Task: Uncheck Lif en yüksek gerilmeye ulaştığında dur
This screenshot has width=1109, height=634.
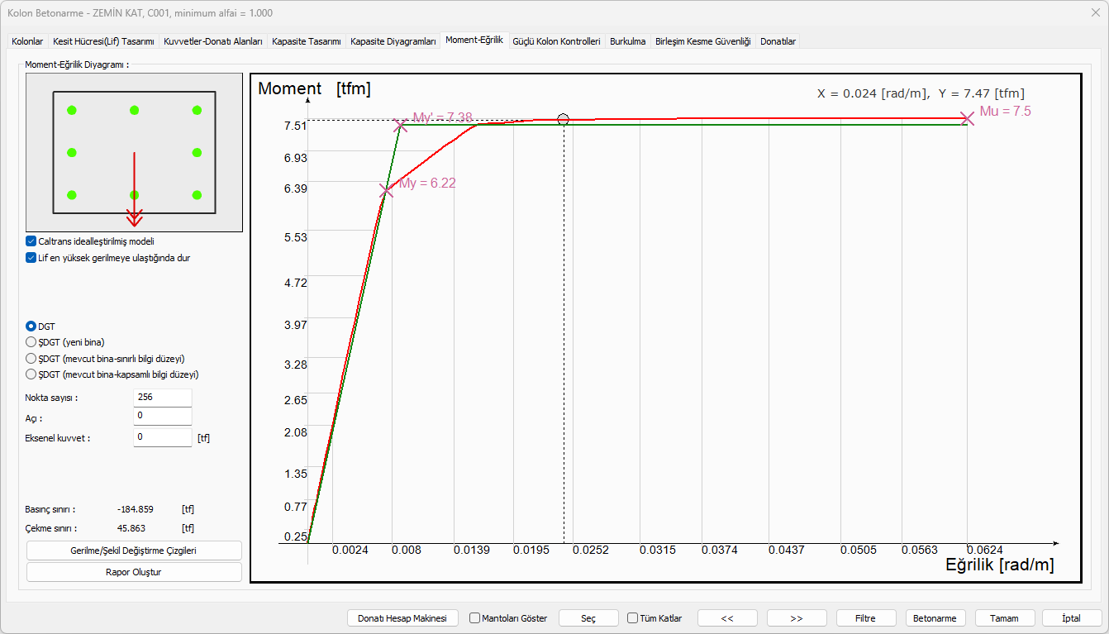Action: pos(31,257)
